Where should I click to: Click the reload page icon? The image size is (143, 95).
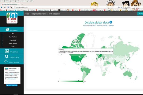(x=122, y=7)
